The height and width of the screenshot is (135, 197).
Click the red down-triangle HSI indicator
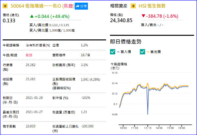pos(143,16)
